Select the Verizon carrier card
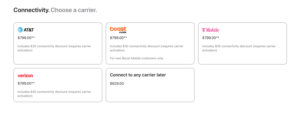This screenshot has width=297, height=114. point(58,85)
